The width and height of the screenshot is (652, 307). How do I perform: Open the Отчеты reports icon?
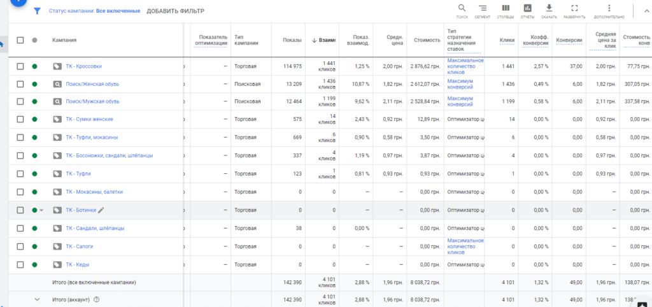[x=527, y=11]
